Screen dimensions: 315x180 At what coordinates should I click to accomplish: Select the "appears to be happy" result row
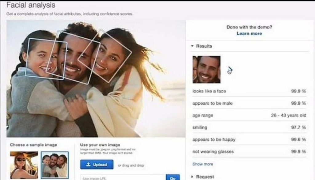pos(249,139)
